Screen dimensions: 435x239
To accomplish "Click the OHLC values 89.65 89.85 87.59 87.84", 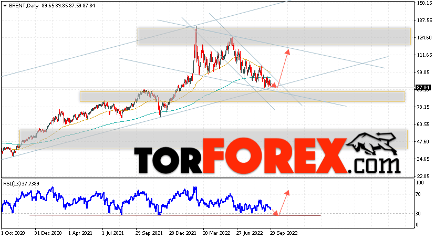I will coord(68,6).
